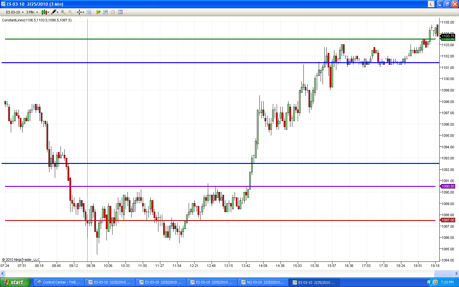Click the 1096.00 price axis label
This screenshot has height=287, width=459.
click(448, 124)
